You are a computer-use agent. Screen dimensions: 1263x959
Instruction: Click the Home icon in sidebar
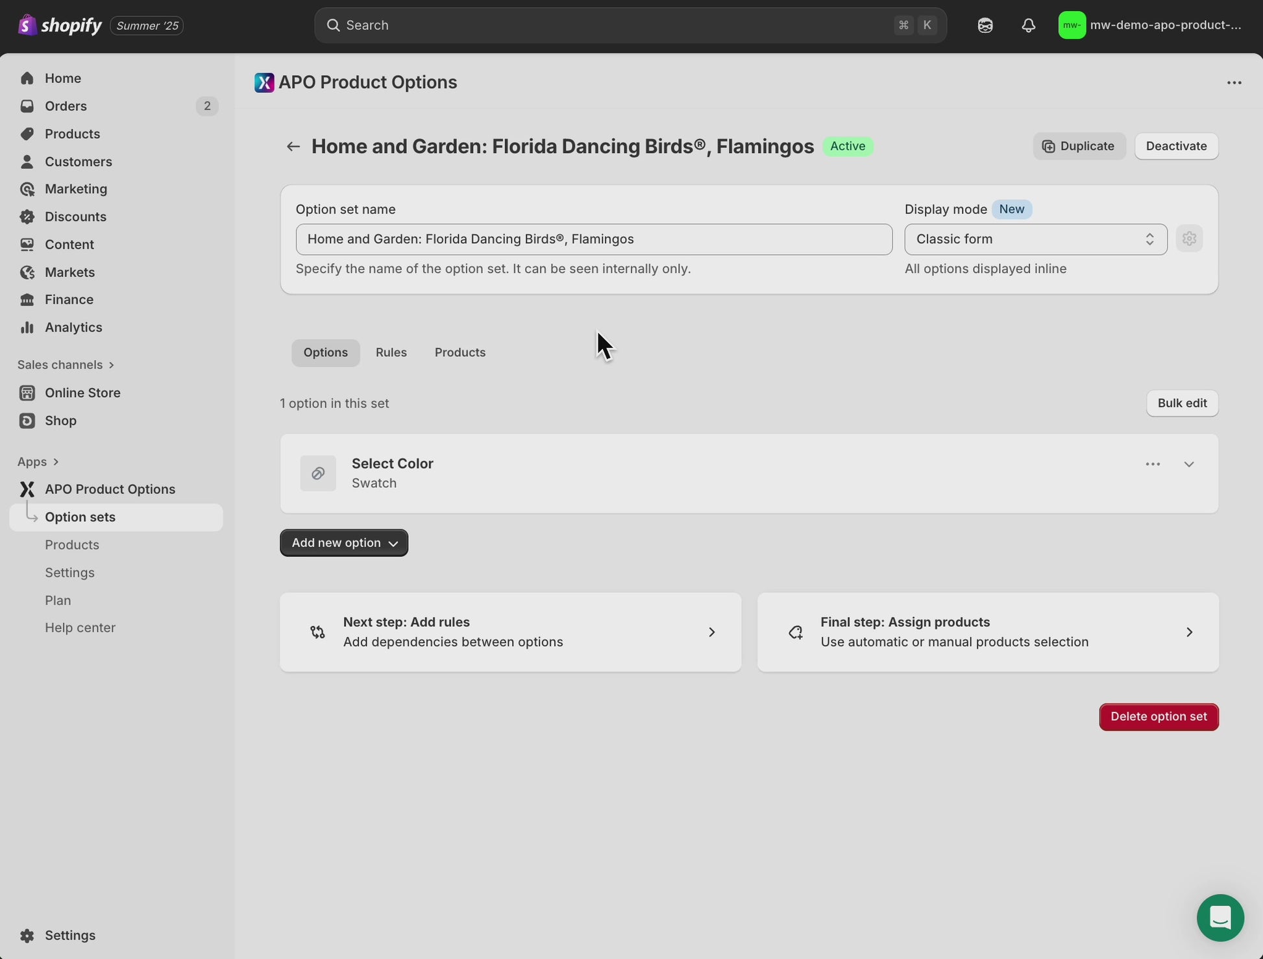pos(27,79)
